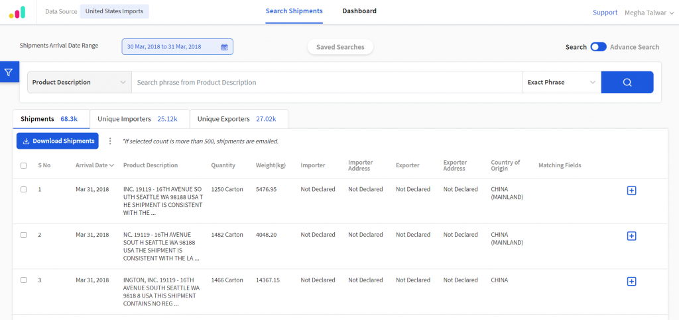Click quantity cell 1482 Carton
The height and width of the screenshot is (320, 679).
(x=227, y=235)
